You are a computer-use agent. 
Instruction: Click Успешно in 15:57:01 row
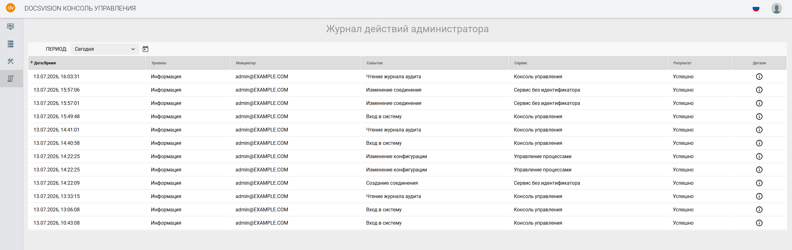tap(683, 103)
